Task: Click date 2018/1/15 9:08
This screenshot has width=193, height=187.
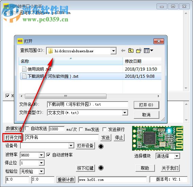Action: pyautogui.click(x=140, y=76)
